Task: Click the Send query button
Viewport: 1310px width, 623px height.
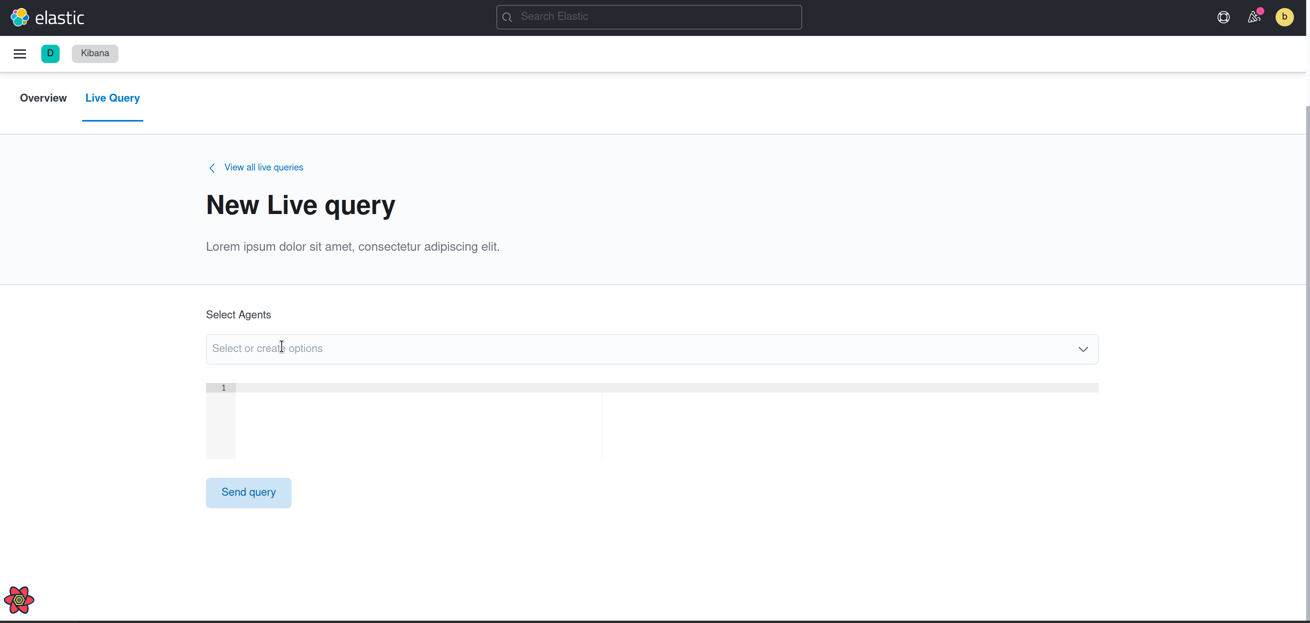Action: pos(248,492)
